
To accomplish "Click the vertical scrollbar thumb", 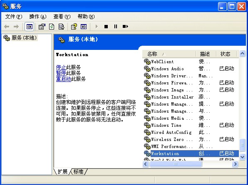I will coord(242,145).
